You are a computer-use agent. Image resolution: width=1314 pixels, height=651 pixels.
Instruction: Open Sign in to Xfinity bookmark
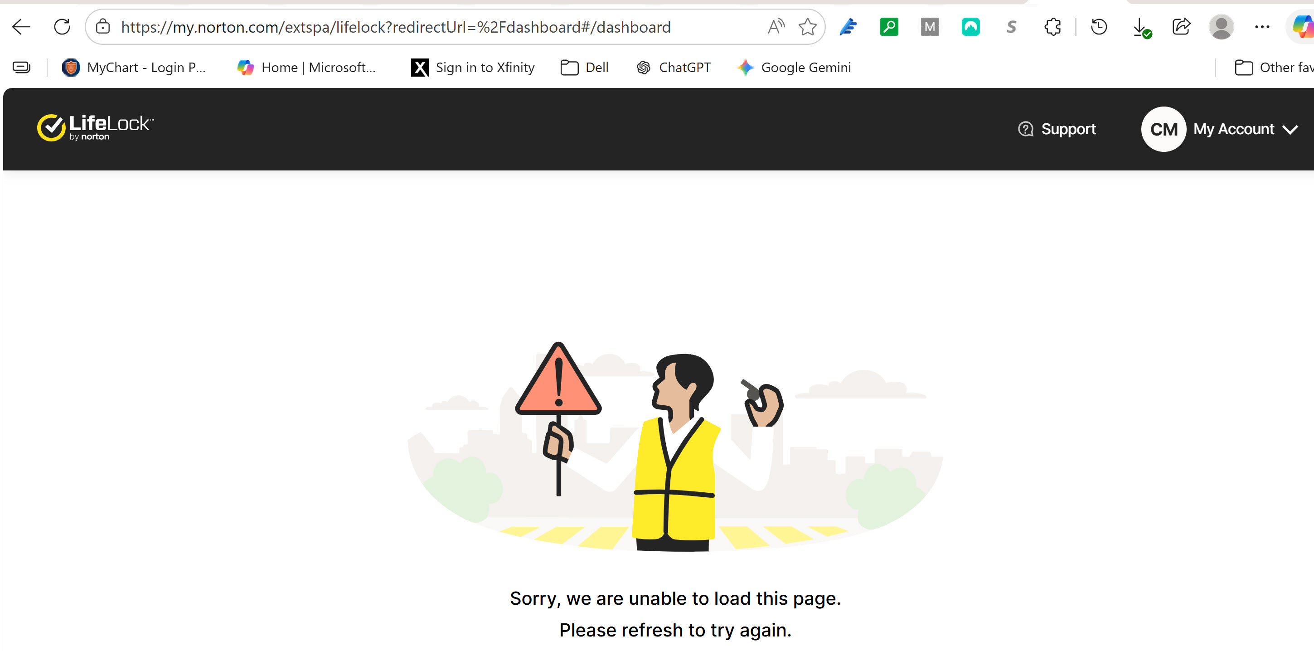pos(473,68)
